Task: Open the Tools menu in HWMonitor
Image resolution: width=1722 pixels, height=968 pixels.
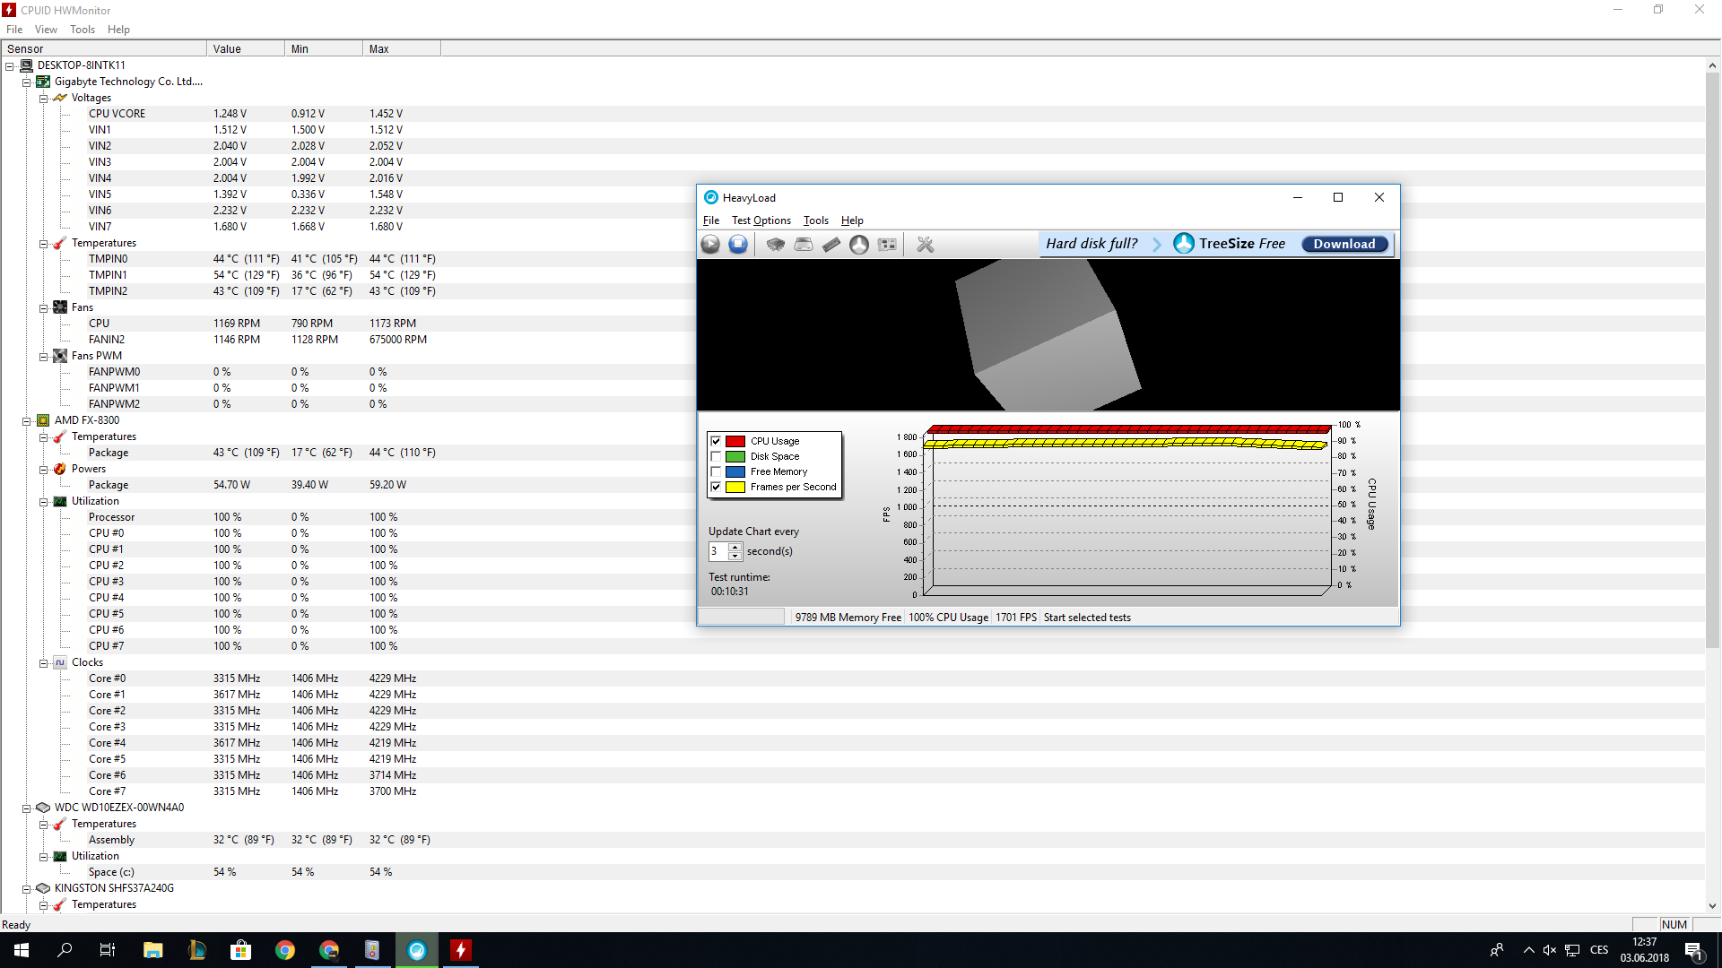Action: (82, 30)
